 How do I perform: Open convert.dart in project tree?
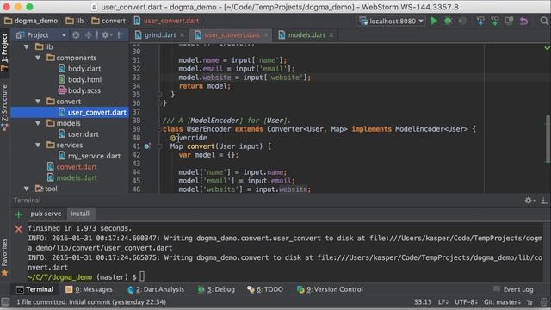click(72, 166)
